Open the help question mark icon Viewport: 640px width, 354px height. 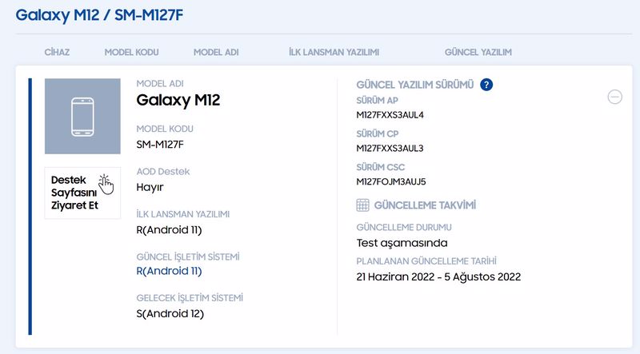(x=486, y=85)
